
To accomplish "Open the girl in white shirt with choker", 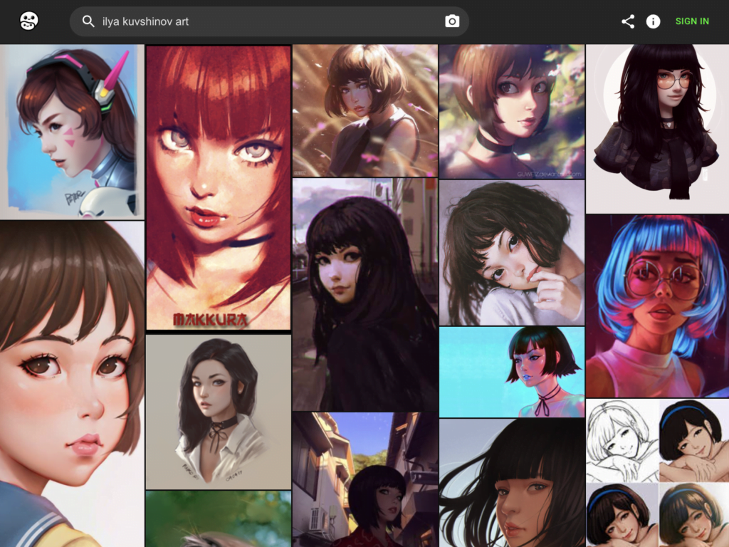I will [218, 412].
